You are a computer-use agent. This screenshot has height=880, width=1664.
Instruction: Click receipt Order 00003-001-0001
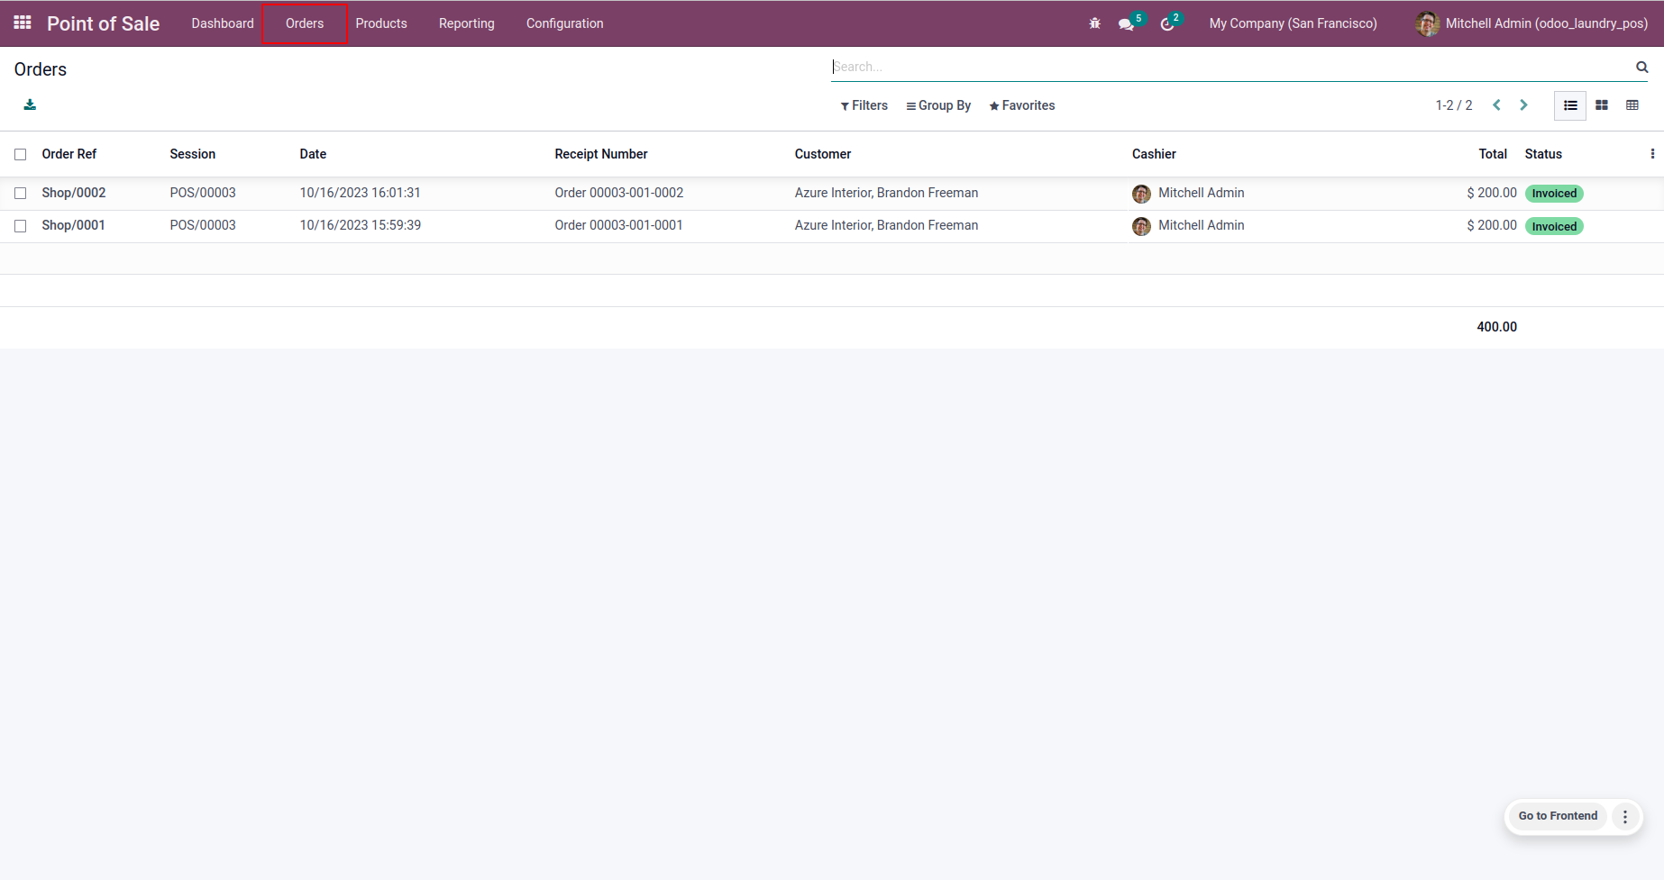pyautogui.click(x=619, y=225)
